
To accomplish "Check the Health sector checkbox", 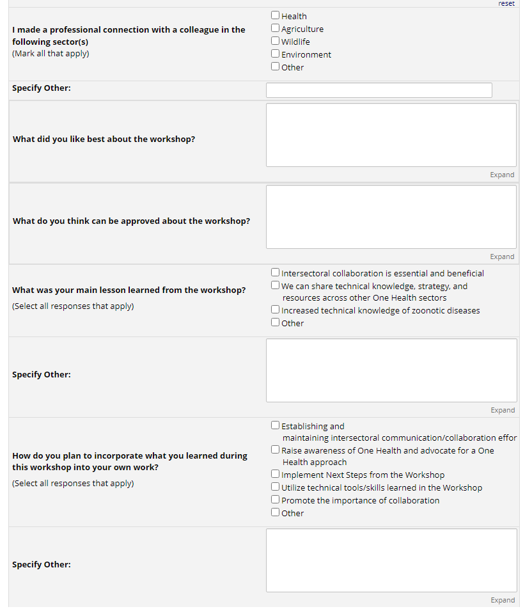I will [x=275, y=15].
